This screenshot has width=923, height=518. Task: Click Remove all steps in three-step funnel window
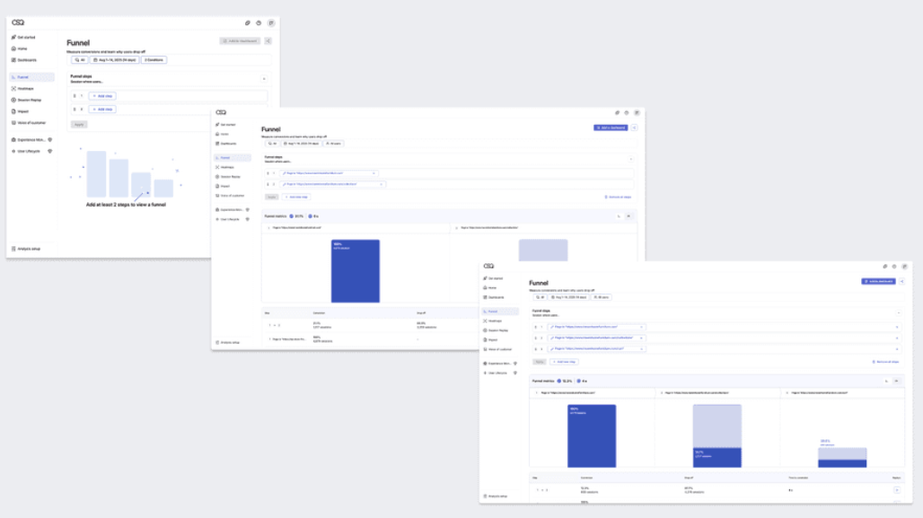point(885,362)
